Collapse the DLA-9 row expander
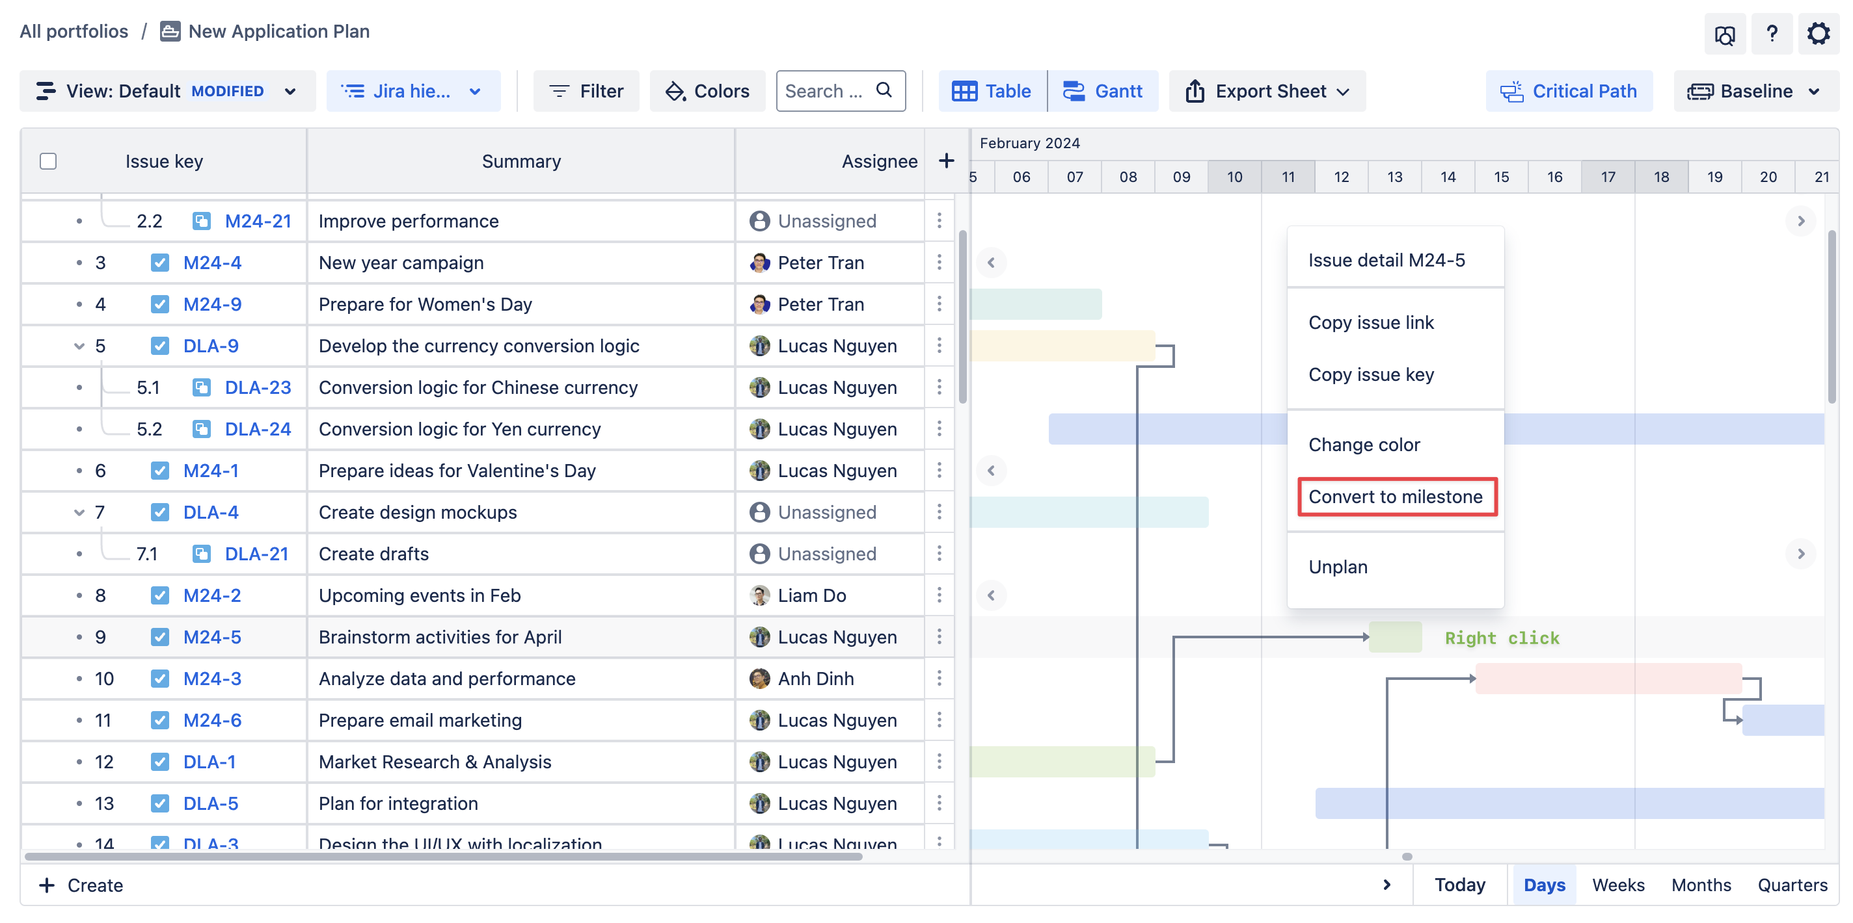Screen dimensions: 1853x923 pyautogui.click(x=79, y=346)
